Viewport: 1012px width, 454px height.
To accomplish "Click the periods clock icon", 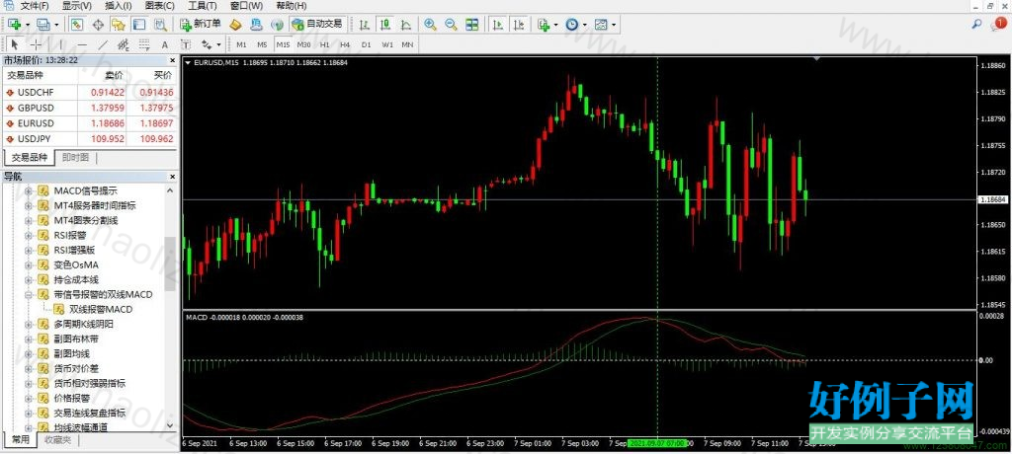I will 572,25.
